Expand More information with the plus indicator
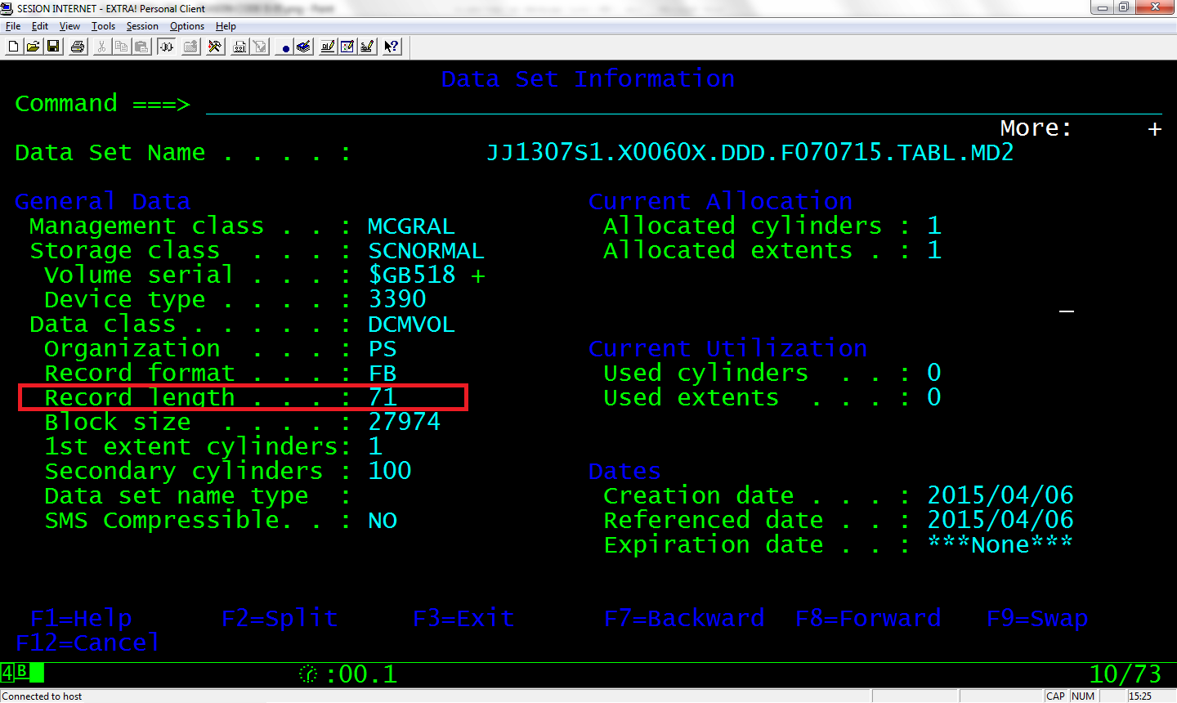This screenshot has width=1177, height=703. click(1153, 128)
